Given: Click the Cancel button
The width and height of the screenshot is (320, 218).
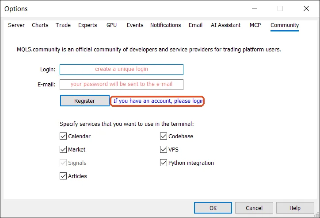Looking at the screenshot, I should click(x=254, y=208).
